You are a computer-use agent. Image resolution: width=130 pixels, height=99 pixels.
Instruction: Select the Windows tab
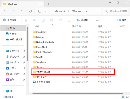coord(23,4)
